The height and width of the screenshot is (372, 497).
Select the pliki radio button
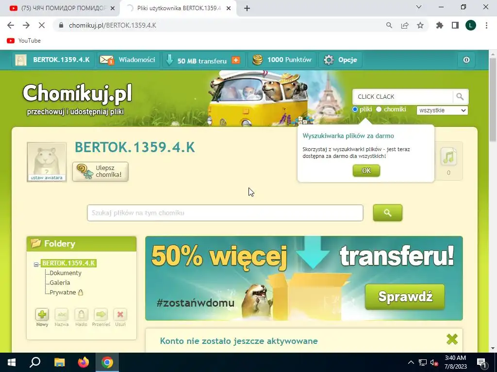point(355,109)
